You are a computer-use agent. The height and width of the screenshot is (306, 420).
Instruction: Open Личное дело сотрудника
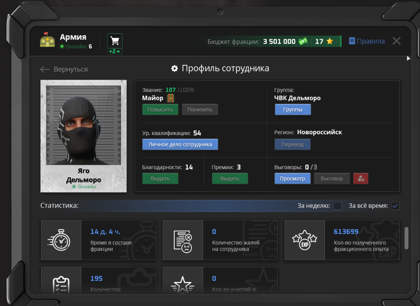click(180, 144)
